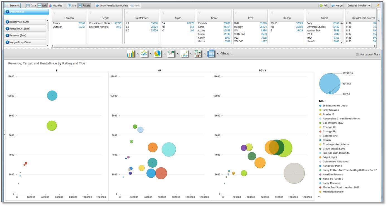Open the scatter chart type dropdown arrow

191,54
